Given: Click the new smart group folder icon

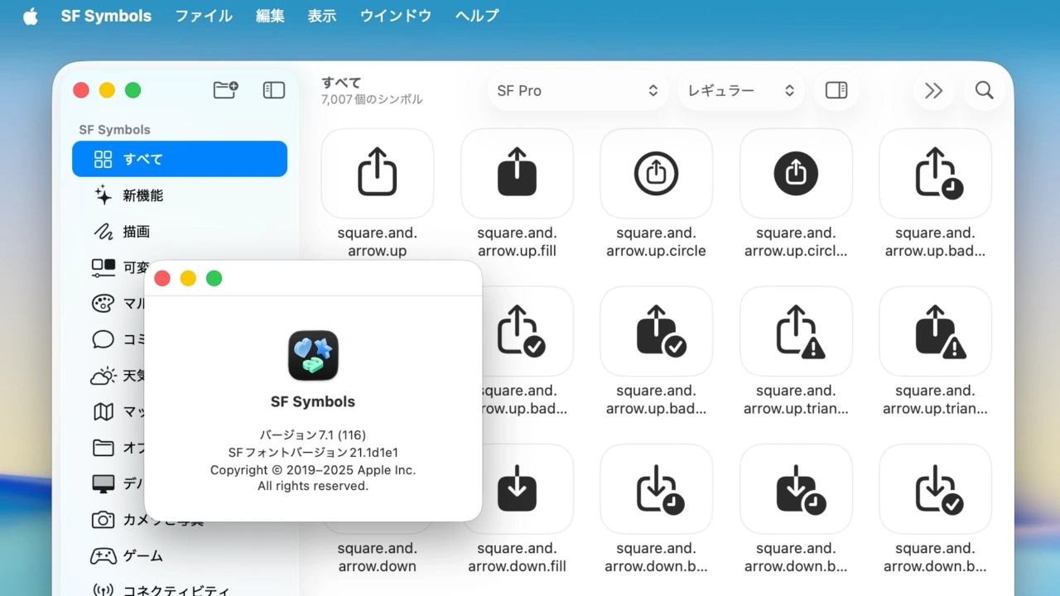Looking at the screenshot, I should coord(225,90).
